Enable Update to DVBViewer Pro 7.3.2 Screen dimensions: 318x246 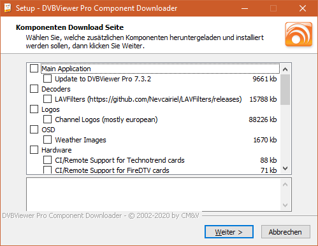click(x=47, y=79)
